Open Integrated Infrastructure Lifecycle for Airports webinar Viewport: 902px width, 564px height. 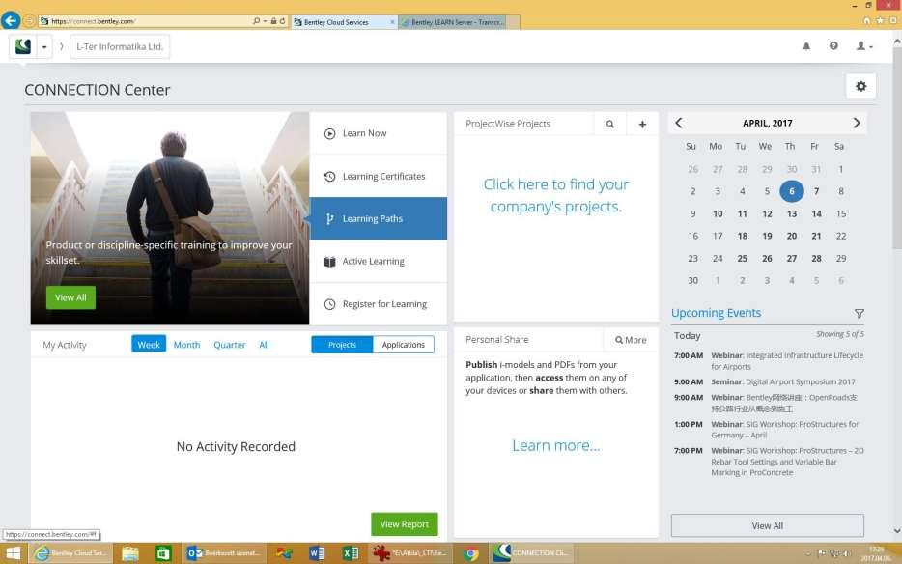click(x=787, y=361)
